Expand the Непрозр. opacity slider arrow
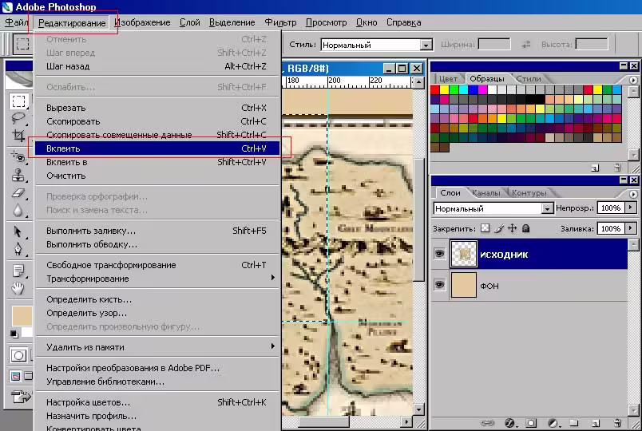 pyautogui.click(x=631, y=208)
